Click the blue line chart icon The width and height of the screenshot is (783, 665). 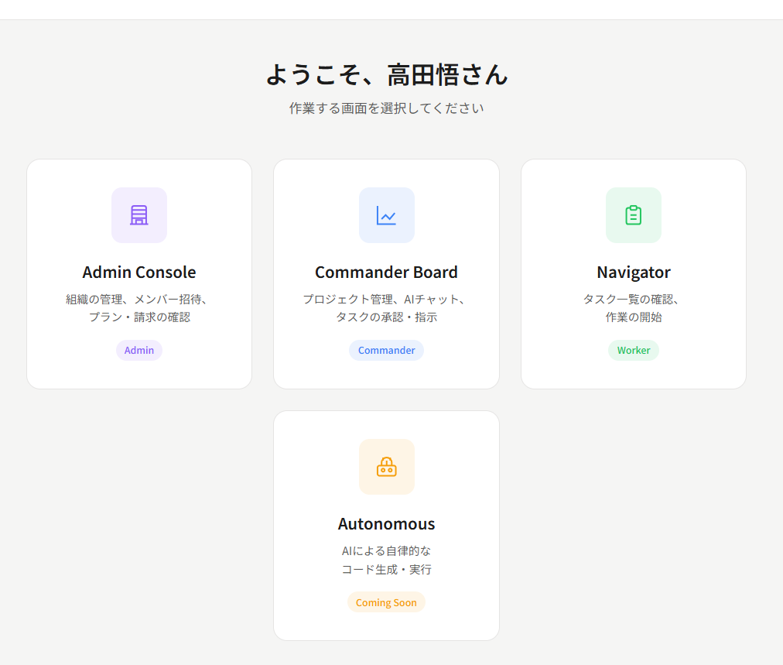pos(387,215)
